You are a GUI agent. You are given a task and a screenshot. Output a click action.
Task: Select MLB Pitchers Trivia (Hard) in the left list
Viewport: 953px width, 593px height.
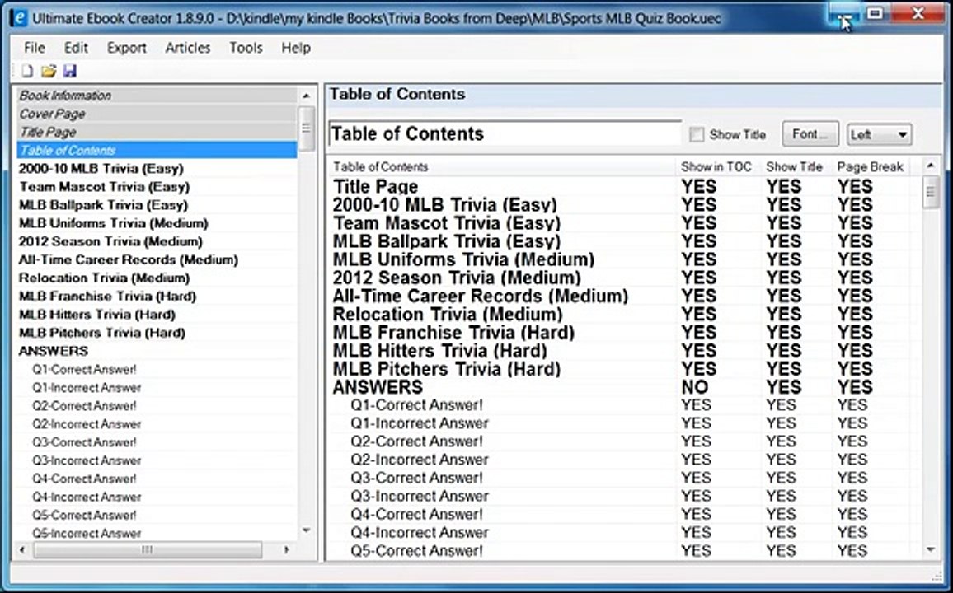[x=157, y=332]
